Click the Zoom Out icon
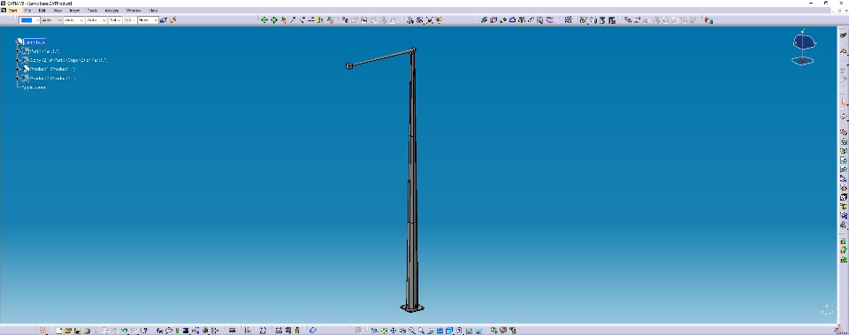The image size is (849, 335). (421, 330)
